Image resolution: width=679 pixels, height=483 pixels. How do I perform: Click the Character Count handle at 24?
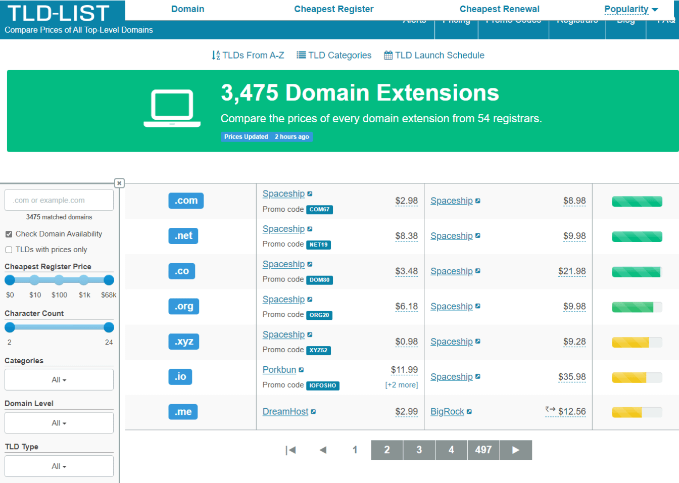(109, 327)
